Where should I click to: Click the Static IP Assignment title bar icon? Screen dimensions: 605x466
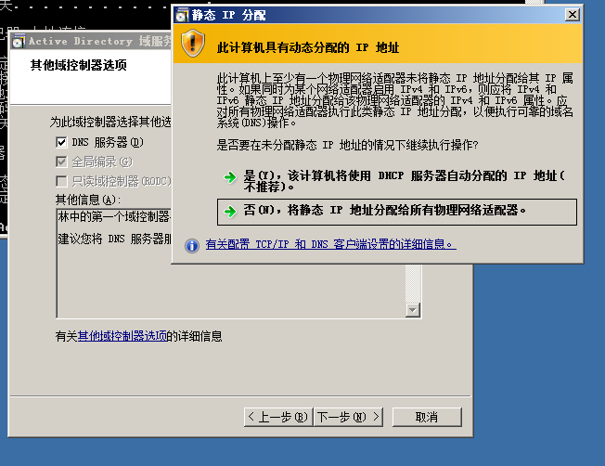tap(182, 16)
